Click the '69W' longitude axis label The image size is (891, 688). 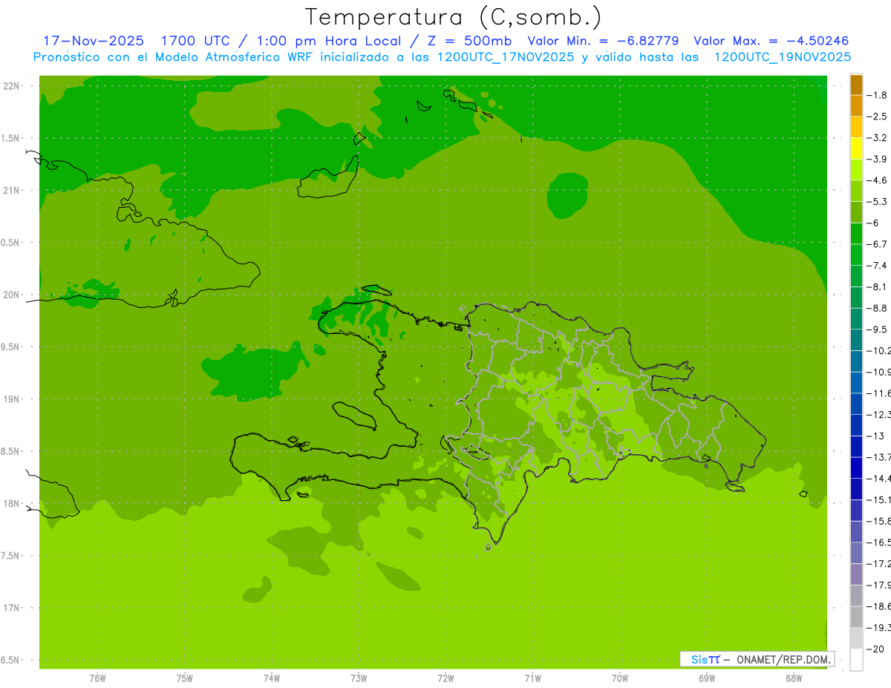706,678
